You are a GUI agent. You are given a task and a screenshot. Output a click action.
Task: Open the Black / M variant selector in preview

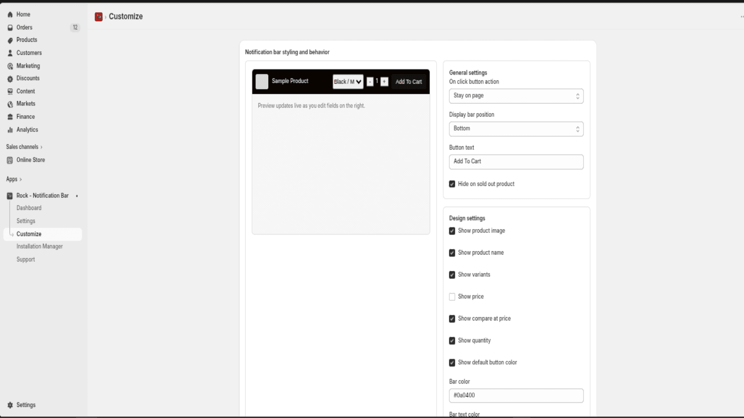[x=348, y=82]
